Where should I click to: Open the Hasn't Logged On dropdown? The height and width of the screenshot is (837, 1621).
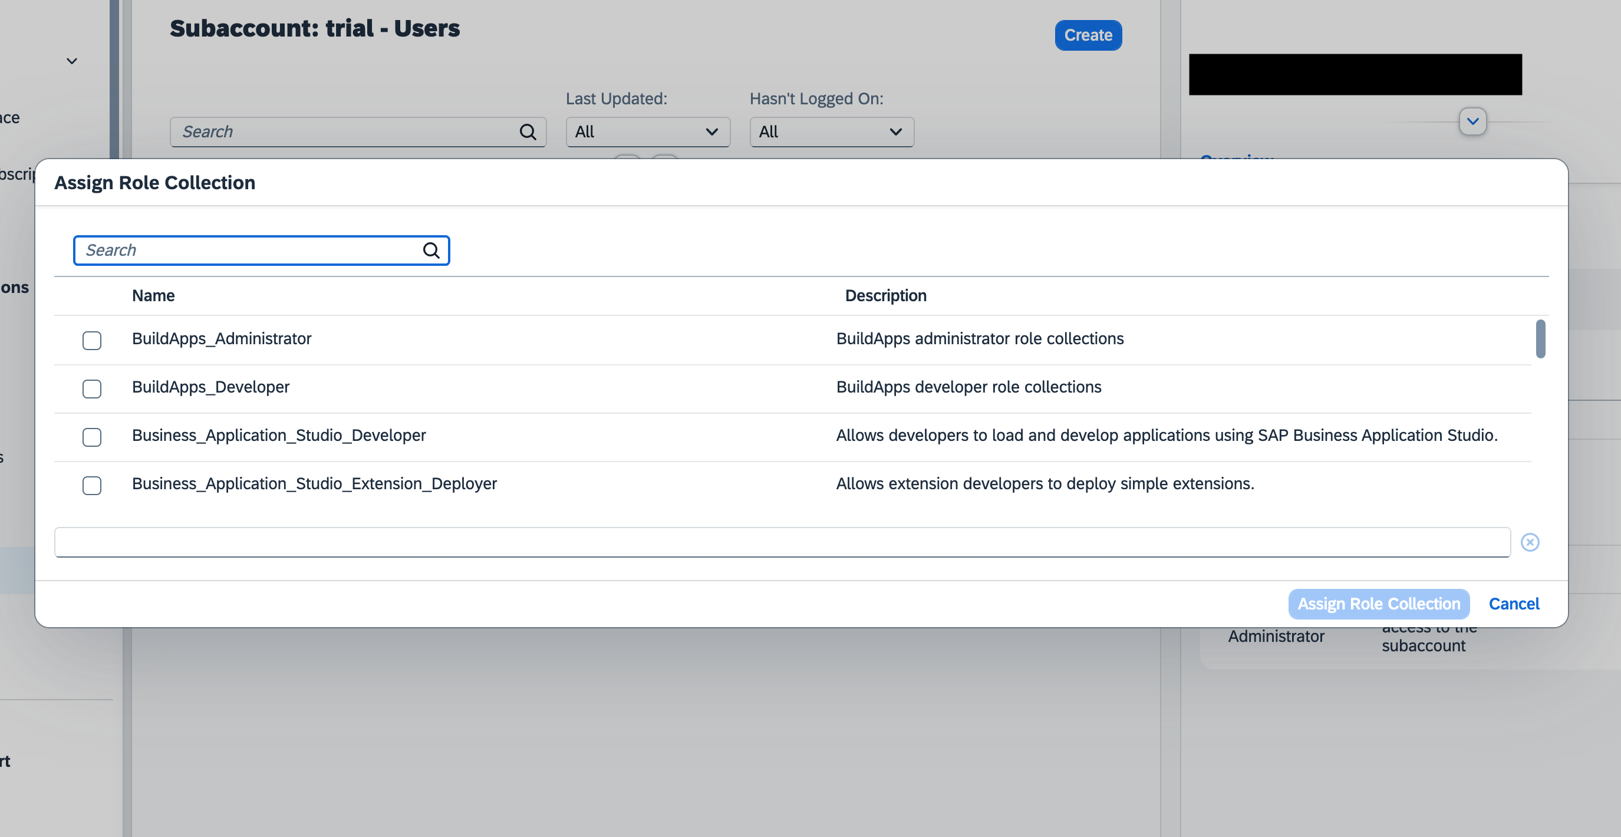click(831, 132)
